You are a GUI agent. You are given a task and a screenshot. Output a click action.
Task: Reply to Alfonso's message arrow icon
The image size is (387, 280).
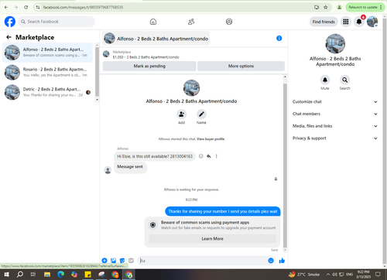209,156
